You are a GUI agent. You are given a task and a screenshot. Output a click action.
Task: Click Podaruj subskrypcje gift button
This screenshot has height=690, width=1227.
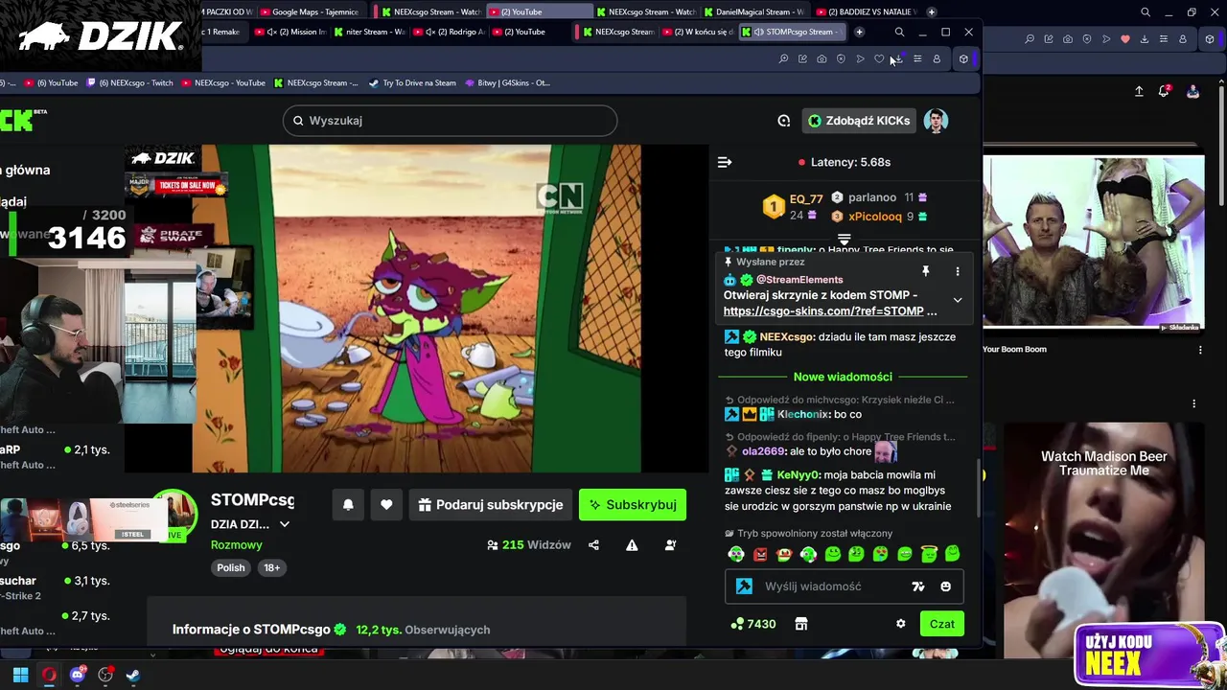(491, 505)
